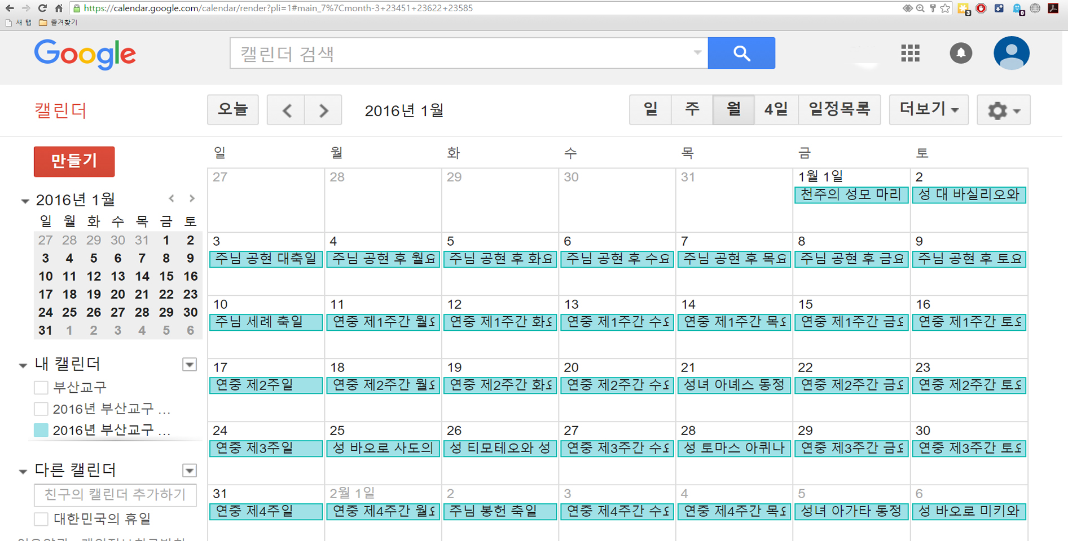Enable the 부산교구 calendar checkbox

pyautogui.click(x=41, y=388)
